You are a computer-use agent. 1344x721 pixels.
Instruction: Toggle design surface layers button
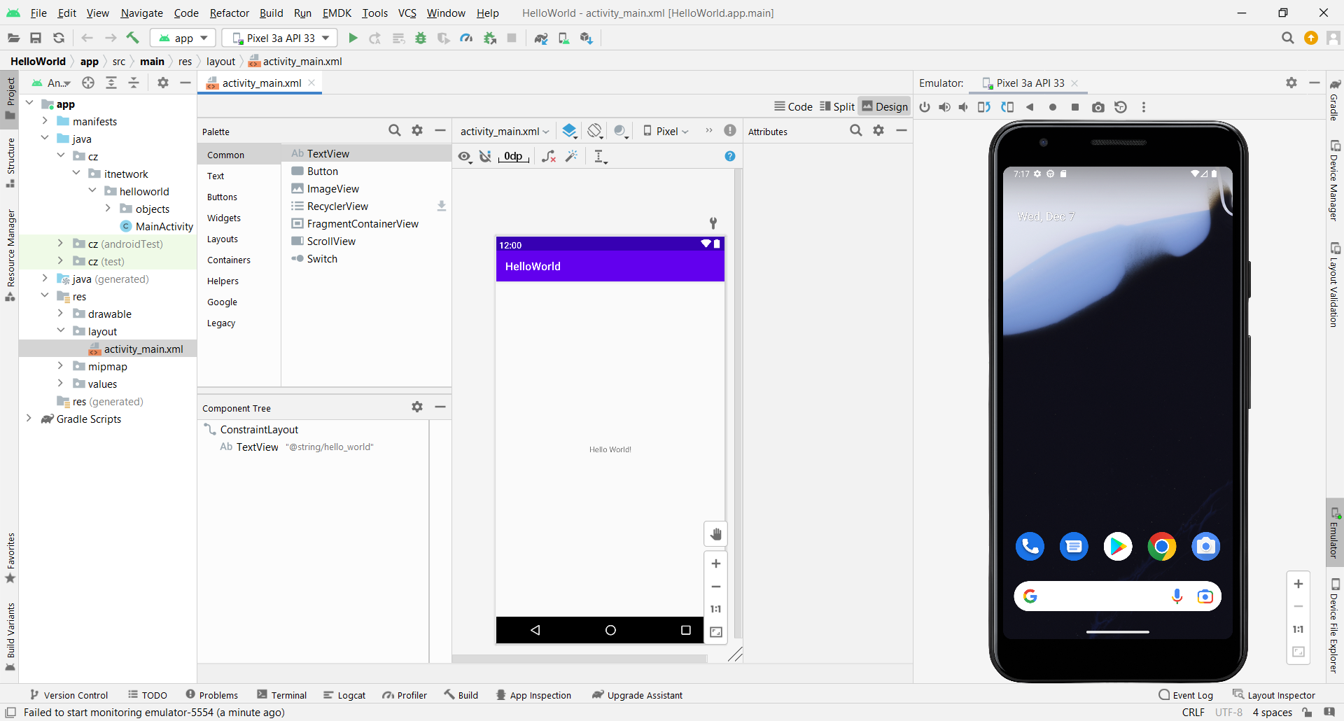pyautogui.click(x=570, y=131)
